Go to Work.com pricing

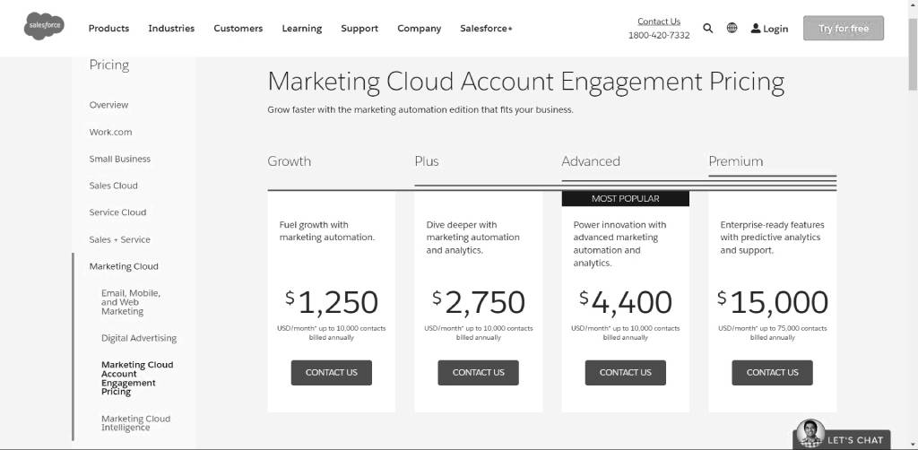110,133
